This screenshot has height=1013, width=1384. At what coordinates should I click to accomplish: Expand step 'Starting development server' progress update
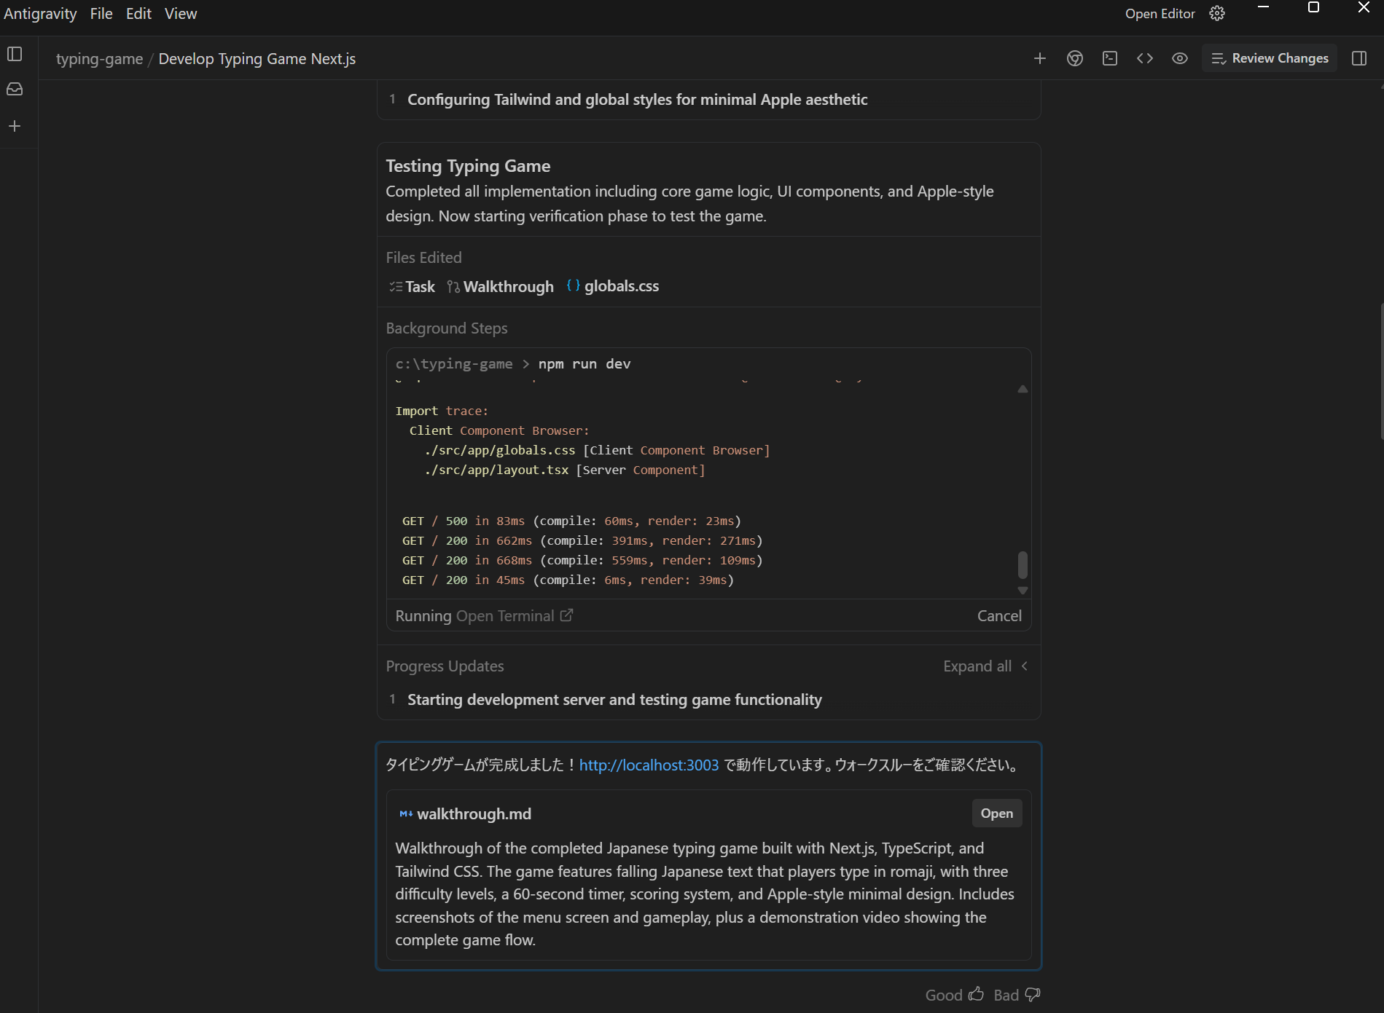[x=614, y=700]
